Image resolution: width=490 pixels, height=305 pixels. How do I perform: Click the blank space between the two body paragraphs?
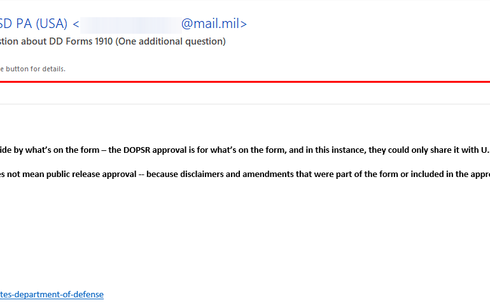(x=191, y=162)
